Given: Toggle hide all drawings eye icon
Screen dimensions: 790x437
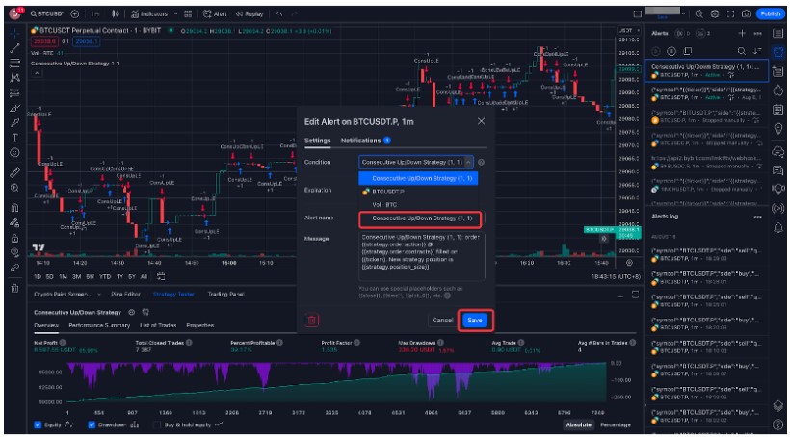Looking at the screenshot, I should point(14,253).
